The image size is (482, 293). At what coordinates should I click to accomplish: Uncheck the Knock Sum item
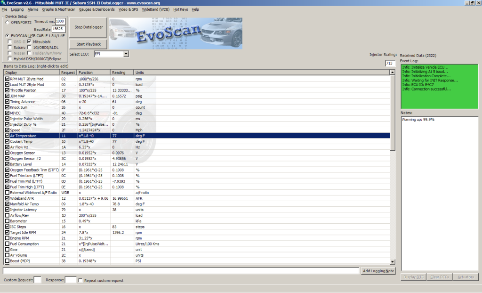7,107
